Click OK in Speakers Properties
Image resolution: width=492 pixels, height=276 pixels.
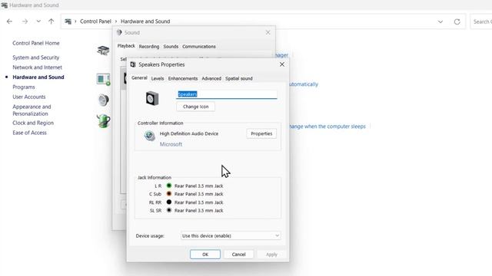pos(205,255)
